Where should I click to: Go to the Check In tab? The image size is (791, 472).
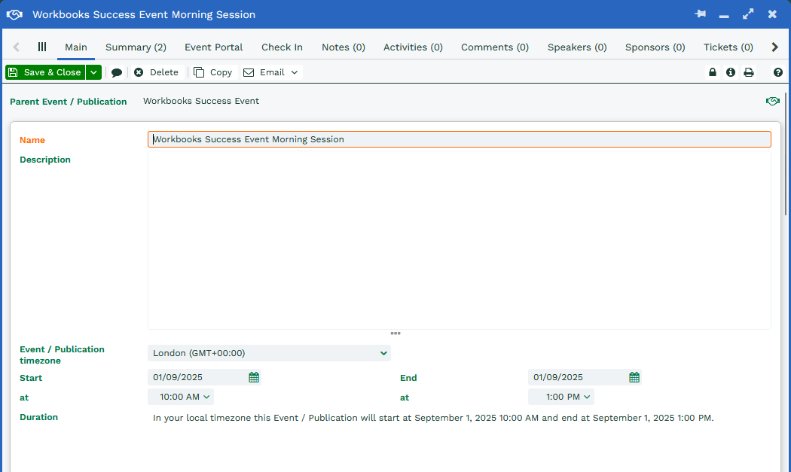tap(282, 47)
